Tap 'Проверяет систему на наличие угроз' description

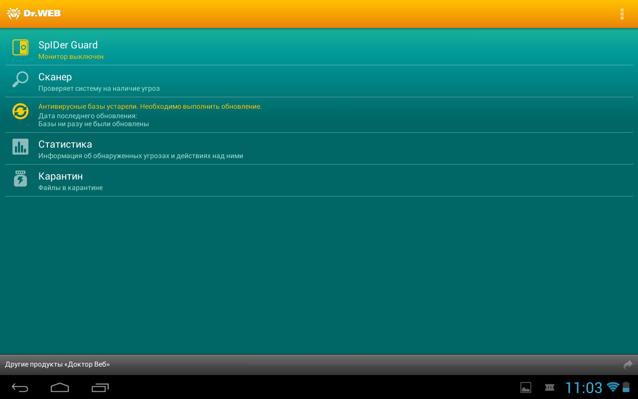pyautogui.click(x=99, y=89)
